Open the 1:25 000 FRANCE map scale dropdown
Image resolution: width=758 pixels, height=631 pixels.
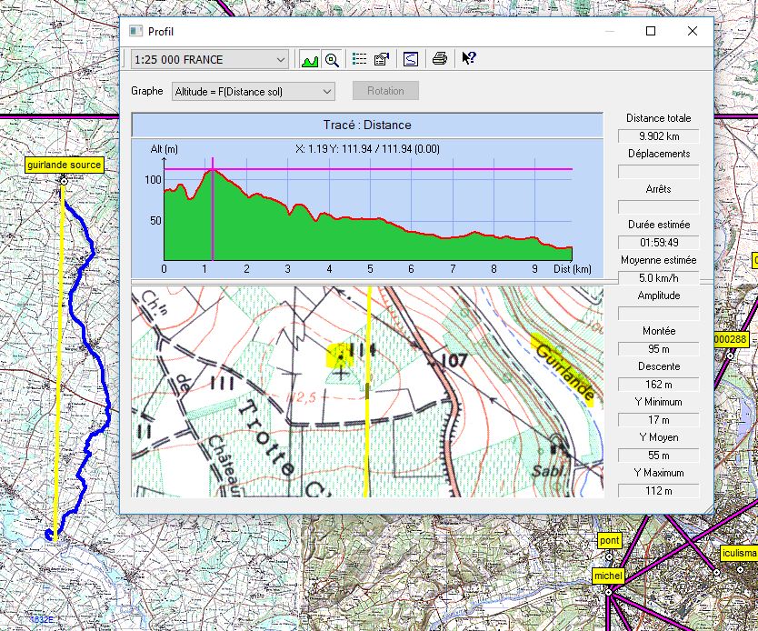coord(210,60)
